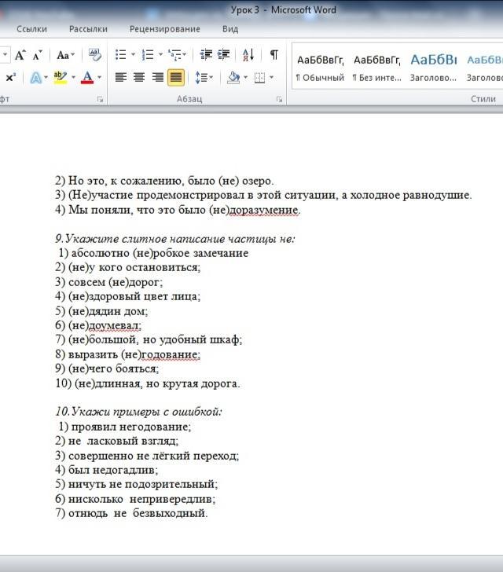Click the line 'отнюдь не безвыходный'
Image resolution: width=503 pixels, height=572 pixels.
138,513
